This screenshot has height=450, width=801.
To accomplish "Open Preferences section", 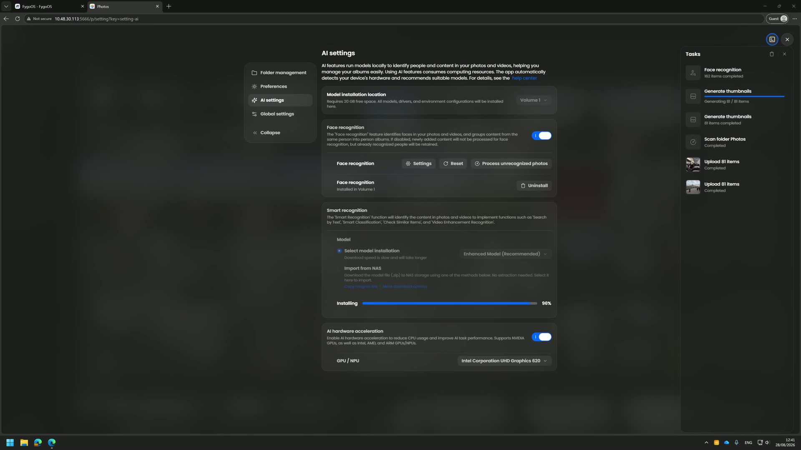I will (280, 86).
